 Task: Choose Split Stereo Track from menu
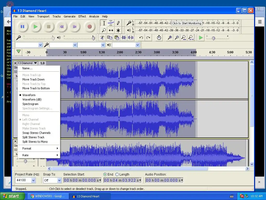33,137
